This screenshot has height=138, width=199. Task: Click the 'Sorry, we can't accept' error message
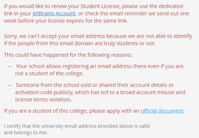click(98, 36)
